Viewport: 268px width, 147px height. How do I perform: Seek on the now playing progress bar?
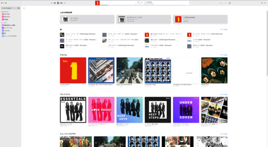click(x=142, y=5)
